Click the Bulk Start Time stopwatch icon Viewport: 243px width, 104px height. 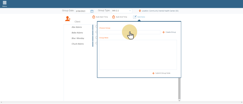pyautogui.click(x=94, y=17)
